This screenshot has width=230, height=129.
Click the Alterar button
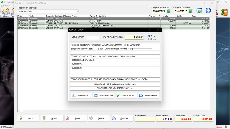coord(52,118)
